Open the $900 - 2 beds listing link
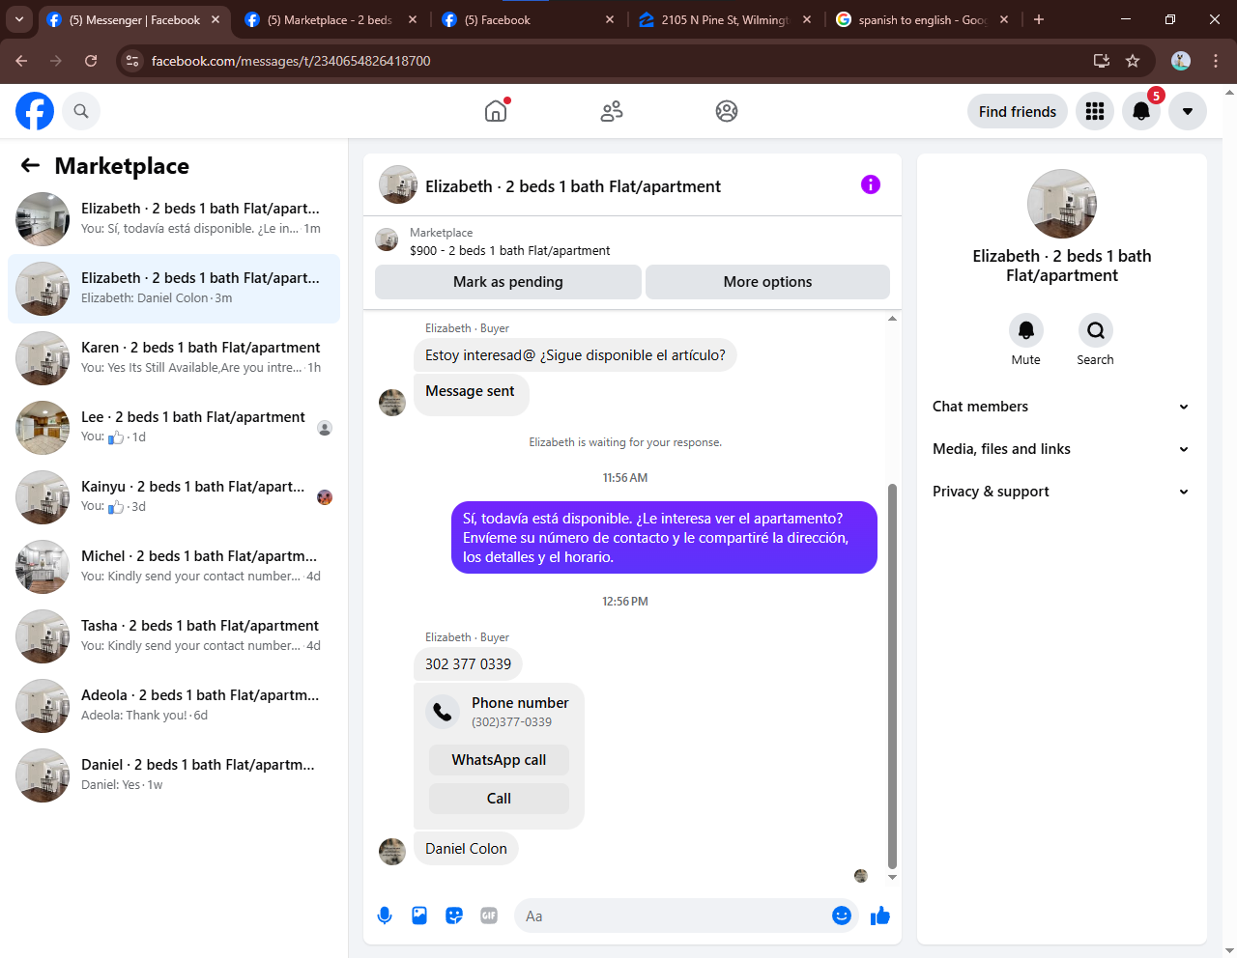Image resolution: width=1237 pixels, height=958 pixels. click(x=510, y=250)
